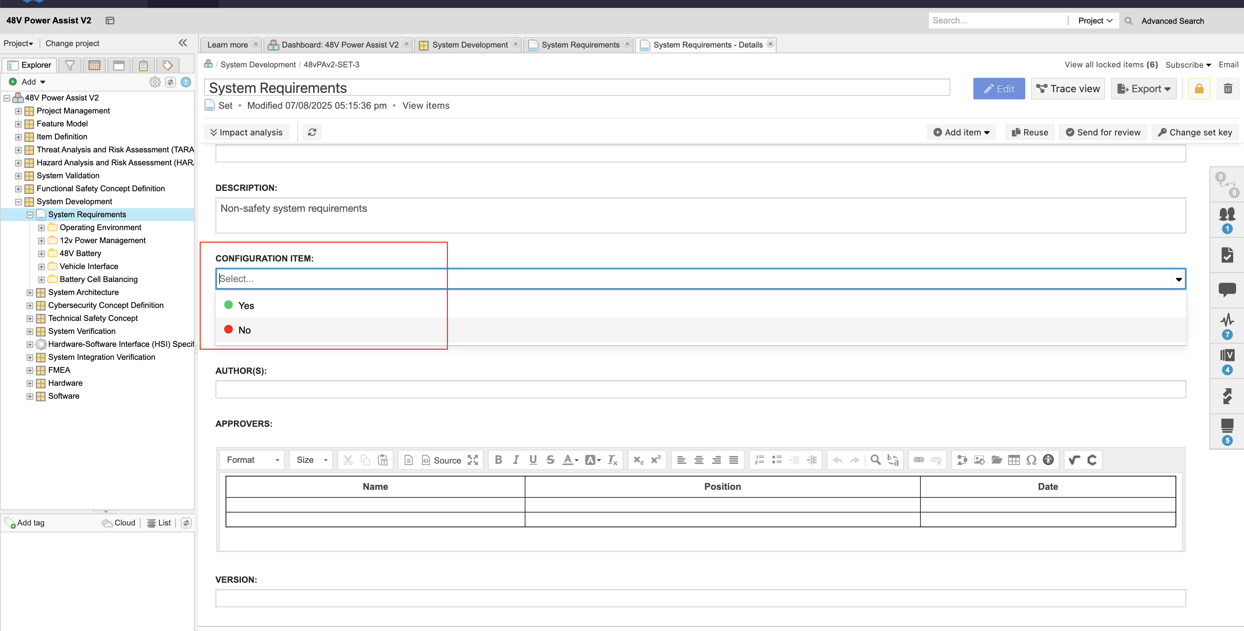Viewport: 1244px width, 631px height.
Task: Open the equation editor (square root icon)
Action: click(1075, 460)
